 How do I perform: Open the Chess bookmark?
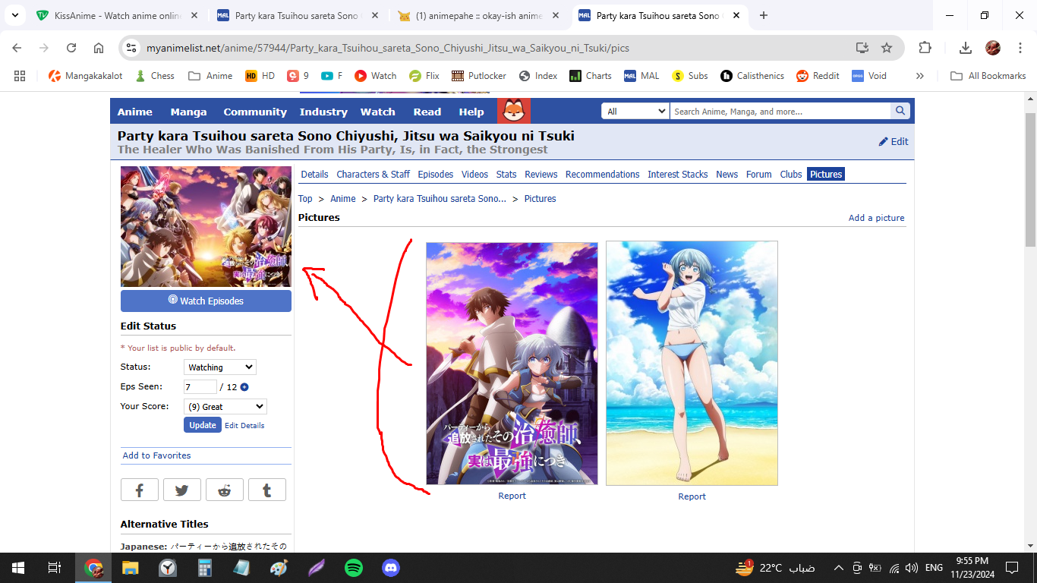[x=155, y=76]
